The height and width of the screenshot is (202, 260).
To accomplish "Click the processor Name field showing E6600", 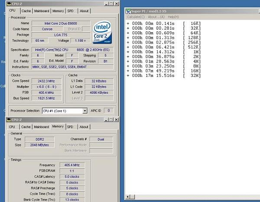I will 61,23.
